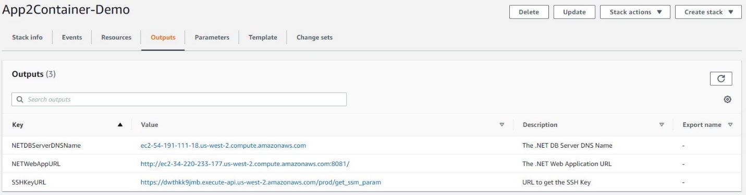The image size is (746, 195).
Task: Click the Outputs (3) section heading
Action: click(x=33, y=74)
